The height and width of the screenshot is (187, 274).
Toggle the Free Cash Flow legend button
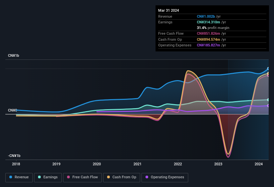pos(82,178)
